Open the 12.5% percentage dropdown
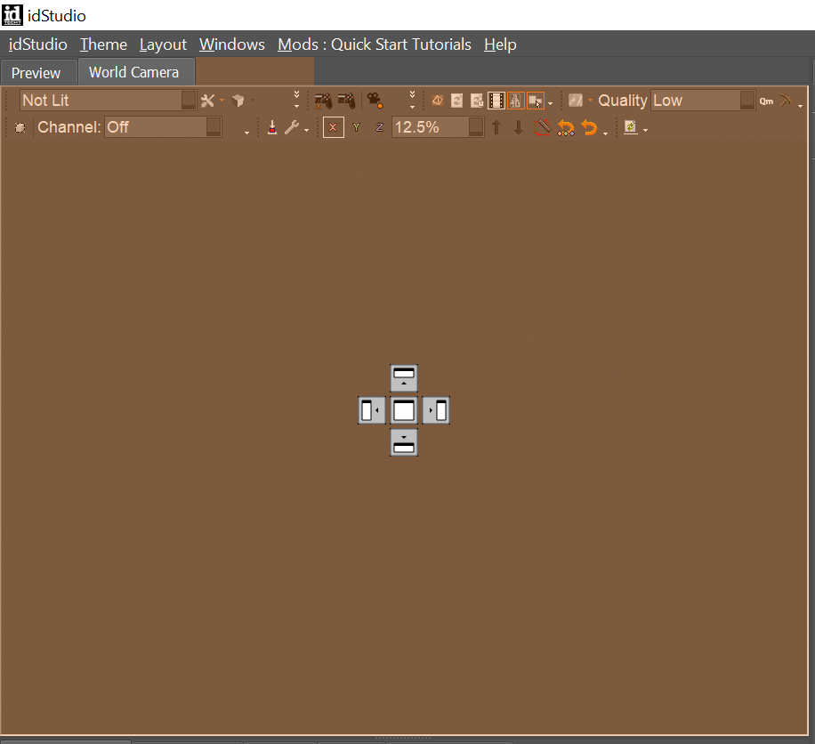The height and width of the screenshot is (744, 815). [438, 127]
